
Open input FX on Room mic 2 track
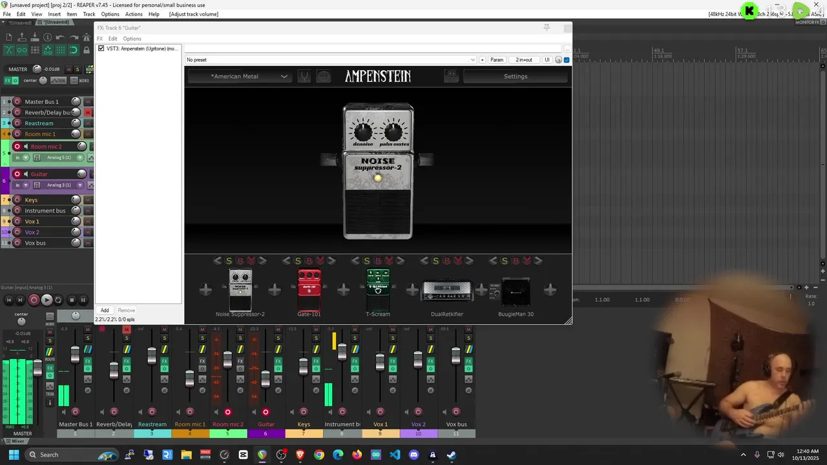37,158
